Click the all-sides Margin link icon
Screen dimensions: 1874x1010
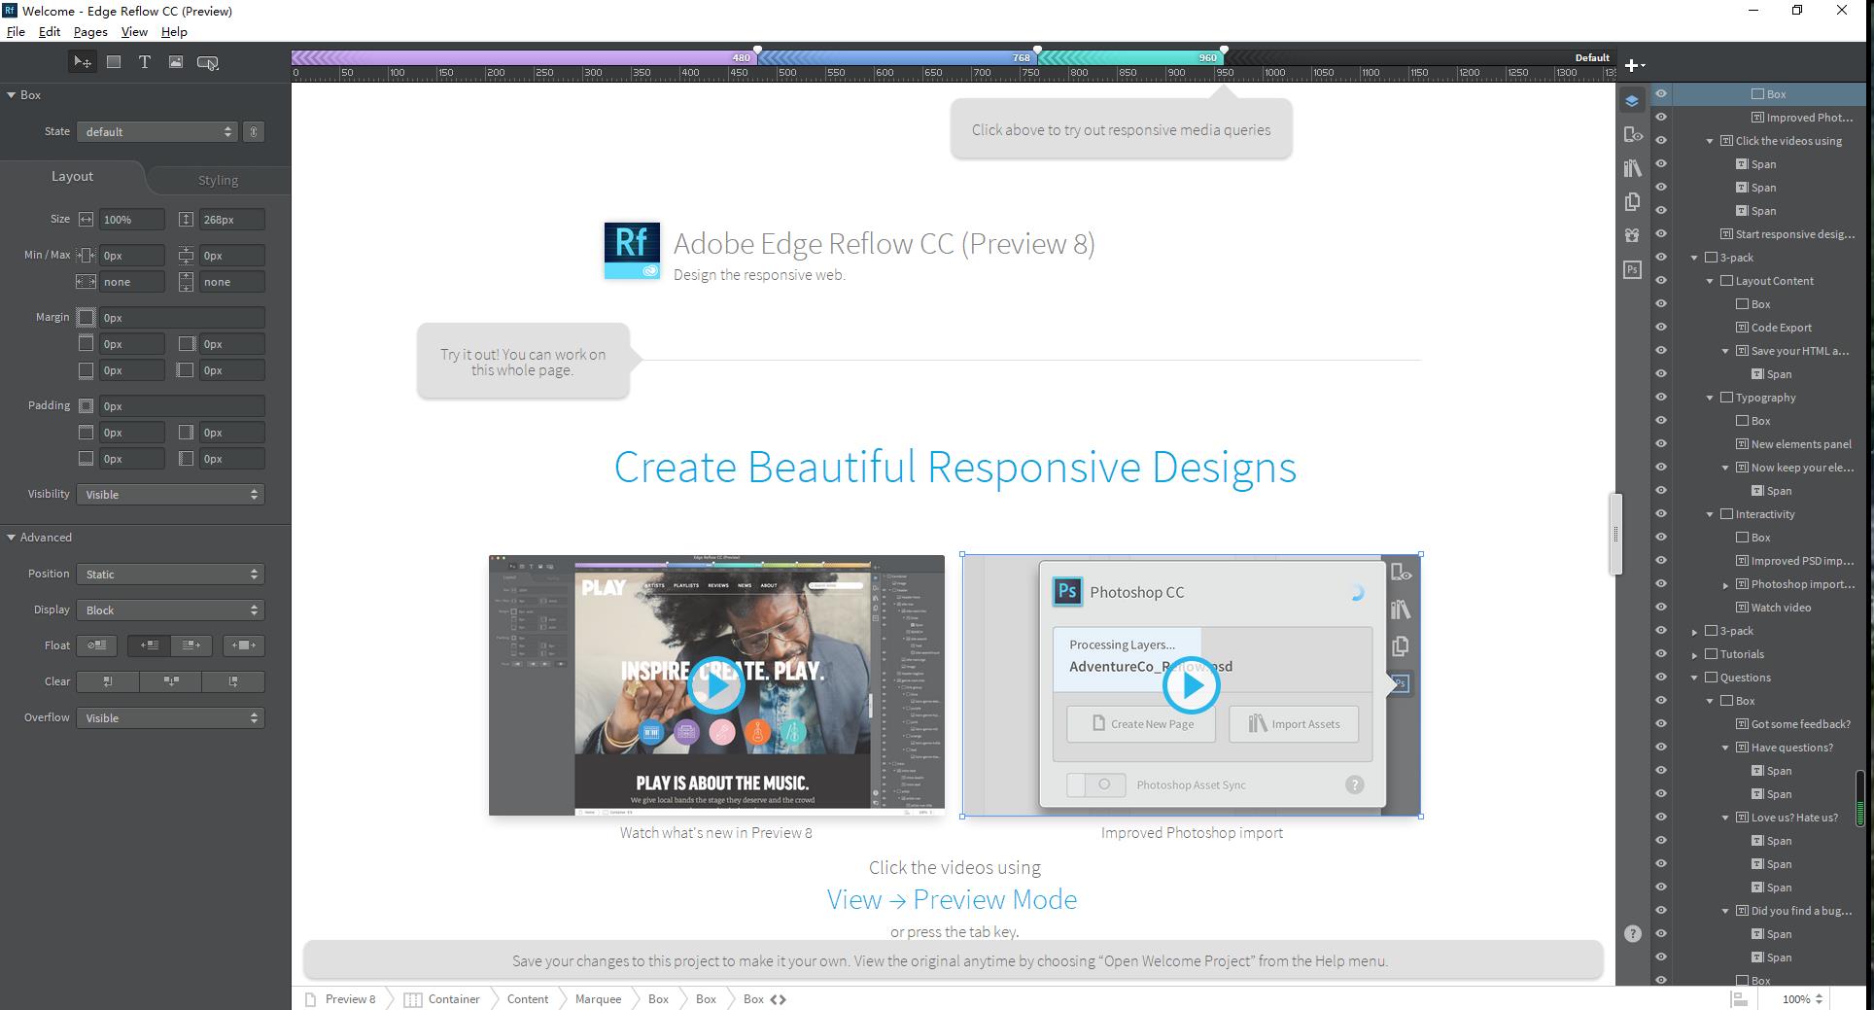pyautogui.click(x=86, y=317)
